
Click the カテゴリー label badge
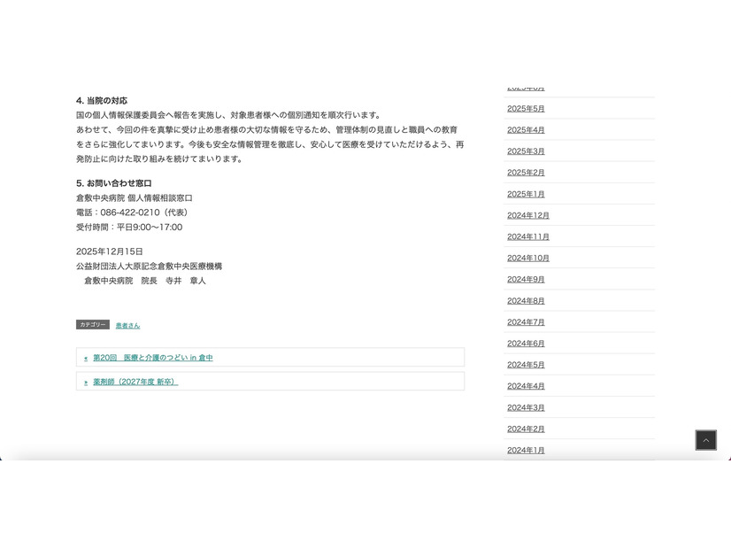(93, 325)
